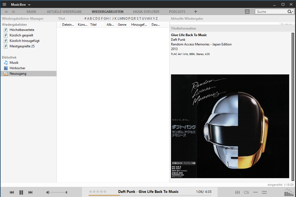Go back with the left navigation arrow
The image size is (296, 197).
coord(6,12)
